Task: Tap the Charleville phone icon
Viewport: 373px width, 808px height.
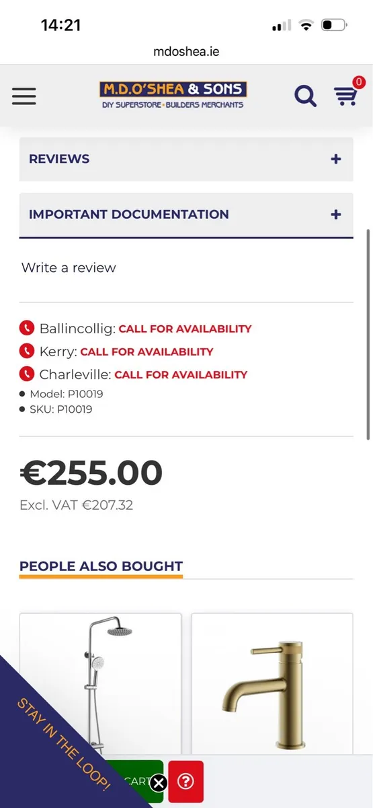Action: click(26, 374)
